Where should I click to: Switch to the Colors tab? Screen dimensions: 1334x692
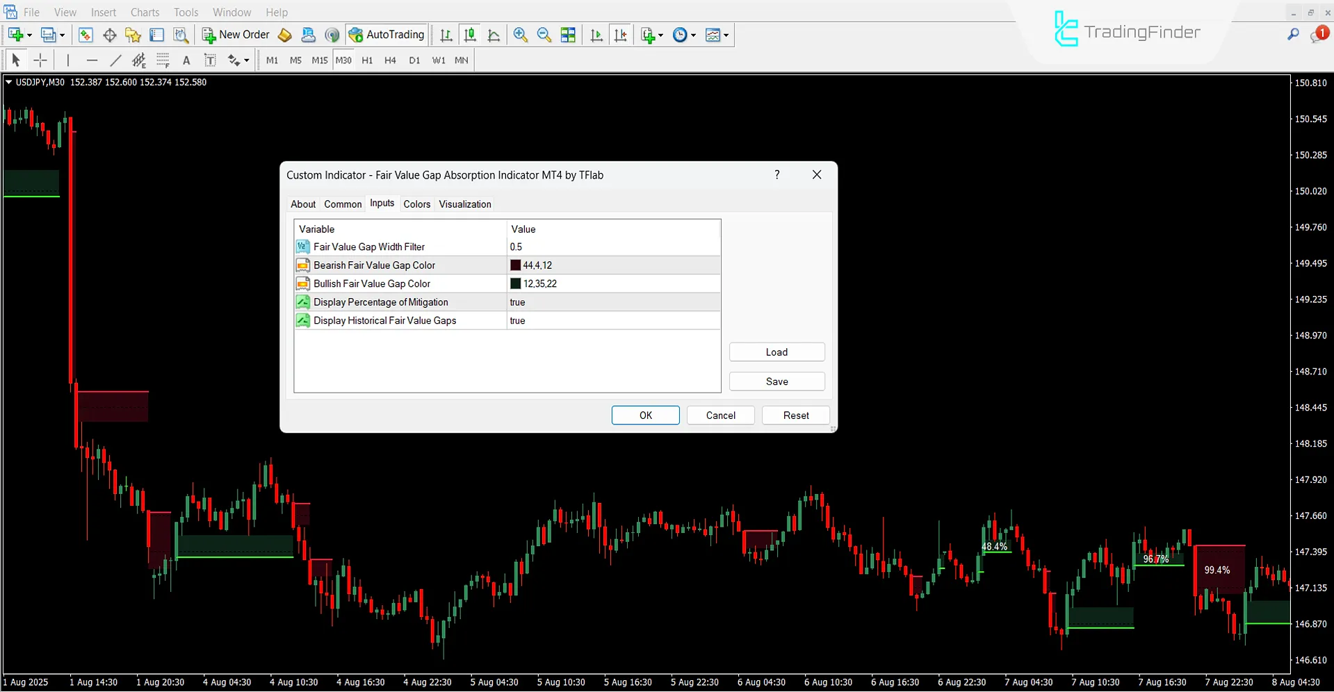coord(416,204)
